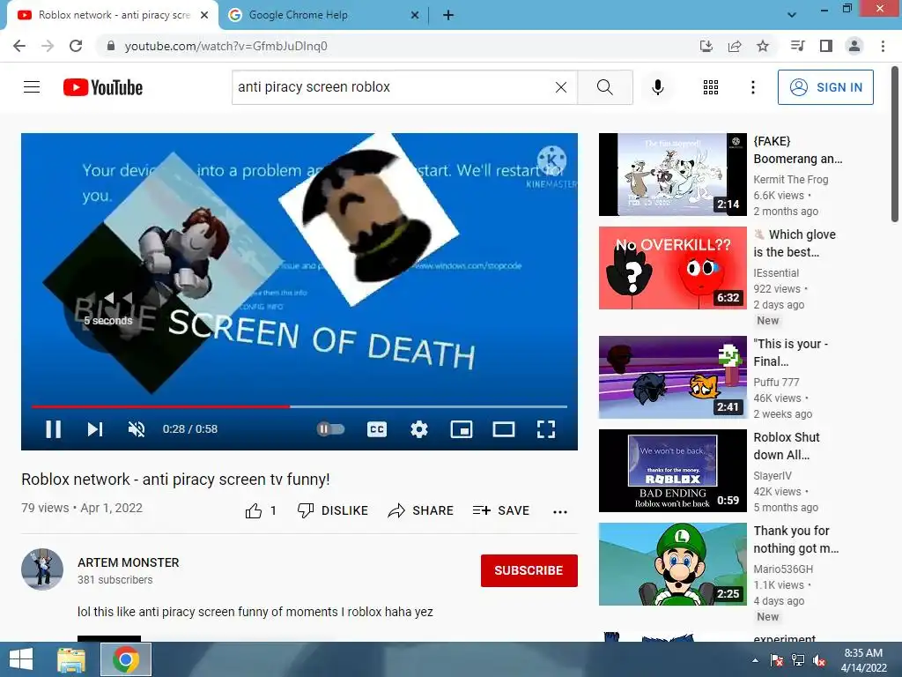The width and height of the screenshot is (902, 677).
Task: Click SHARE below the video
Action: pyautogui.click(x=420, y=510)
